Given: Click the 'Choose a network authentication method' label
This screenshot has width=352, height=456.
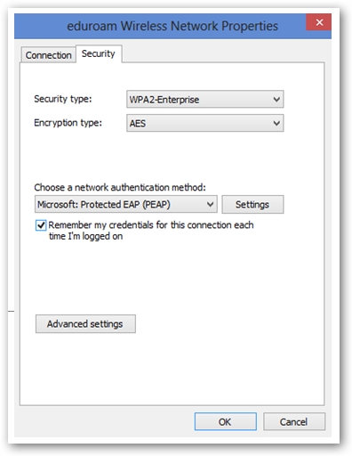Looking at the screenshot, I should pos(120,187).
